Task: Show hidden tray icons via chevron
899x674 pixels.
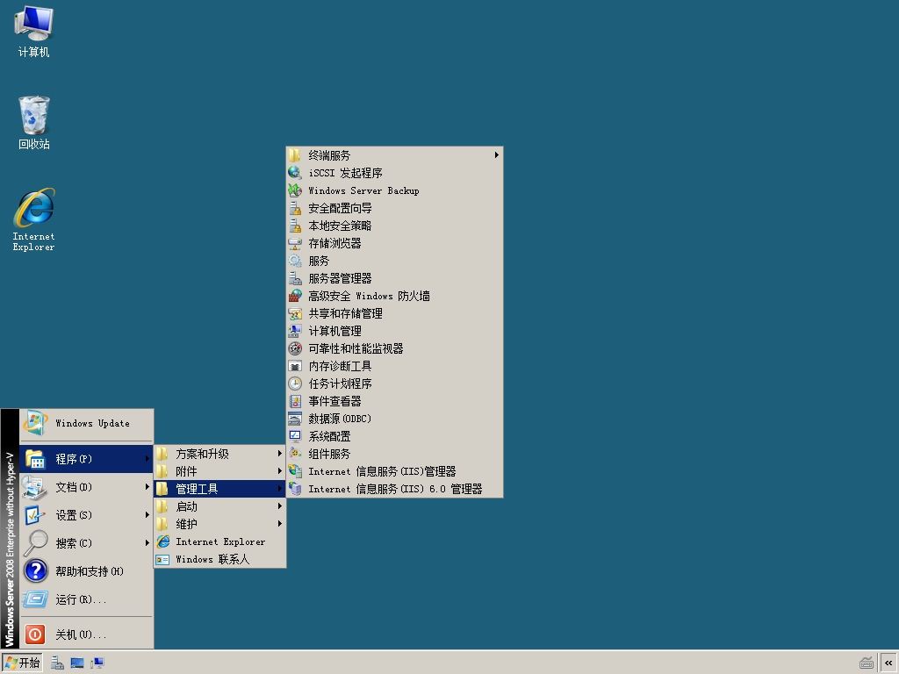Action: tap(888, 663)
